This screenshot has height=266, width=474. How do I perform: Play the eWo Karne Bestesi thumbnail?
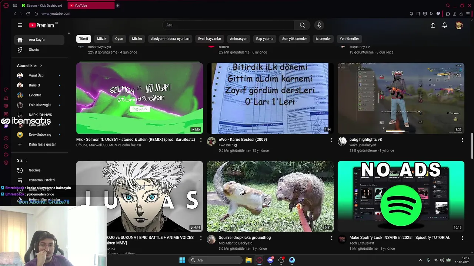tap(270, 98)
